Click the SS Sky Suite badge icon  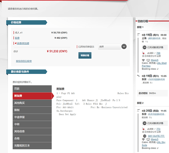(x=145, y=136)
